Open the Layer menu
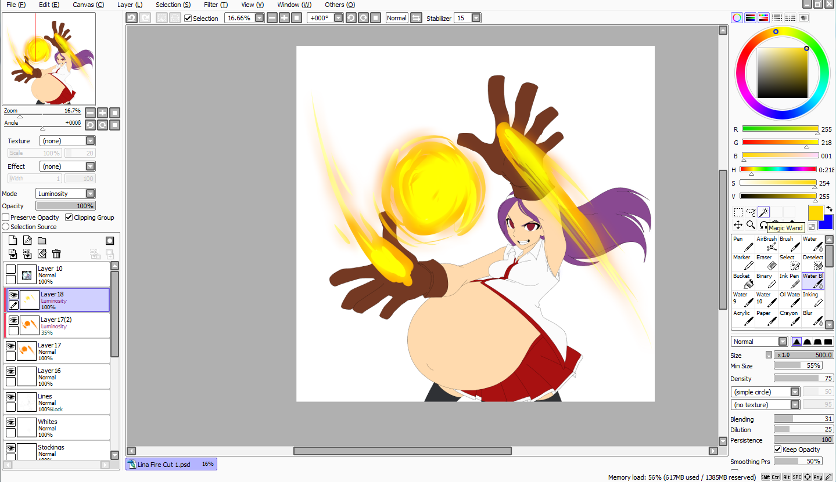Screen dimensions: 836x482 (x=130, y=5)
